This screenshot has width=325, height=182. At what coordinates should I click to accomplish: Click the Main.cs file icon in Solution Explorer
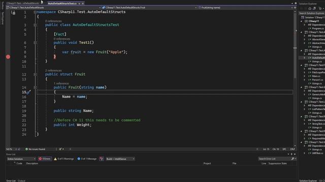[x=310, y=76]
